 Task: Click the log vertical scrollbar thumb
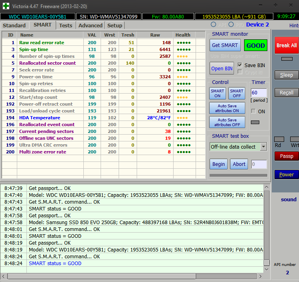click(267, 262)
